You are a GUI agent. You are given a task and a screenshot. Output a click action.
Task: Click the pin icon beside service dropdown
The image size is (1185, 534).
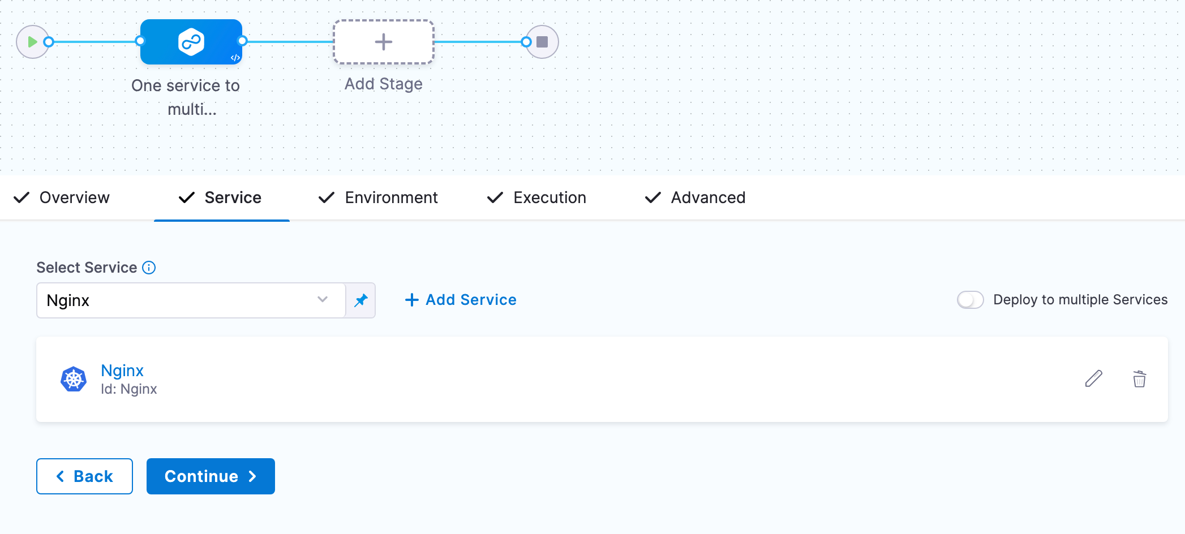361,300
